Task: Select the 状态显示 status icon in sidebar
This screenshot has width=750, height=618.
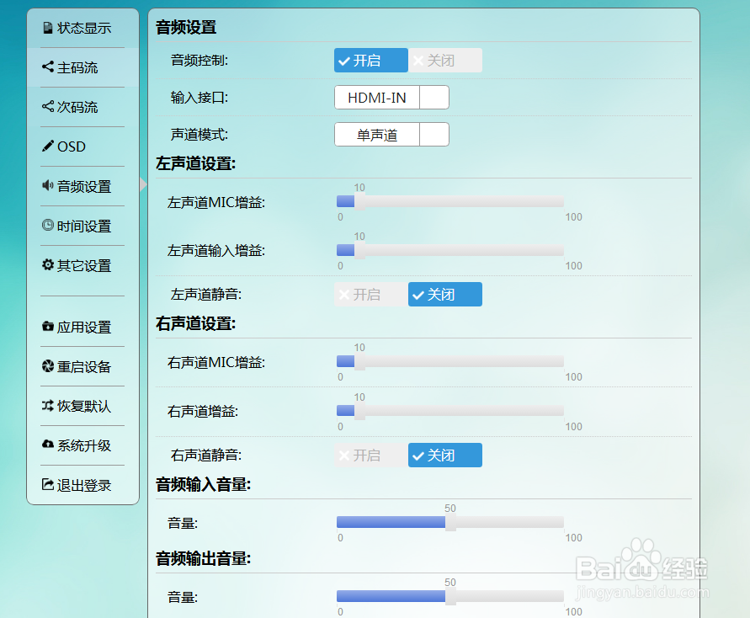Action: coord(48,28)
